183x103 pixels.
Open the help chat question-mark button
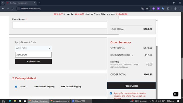tap(175, 94)
